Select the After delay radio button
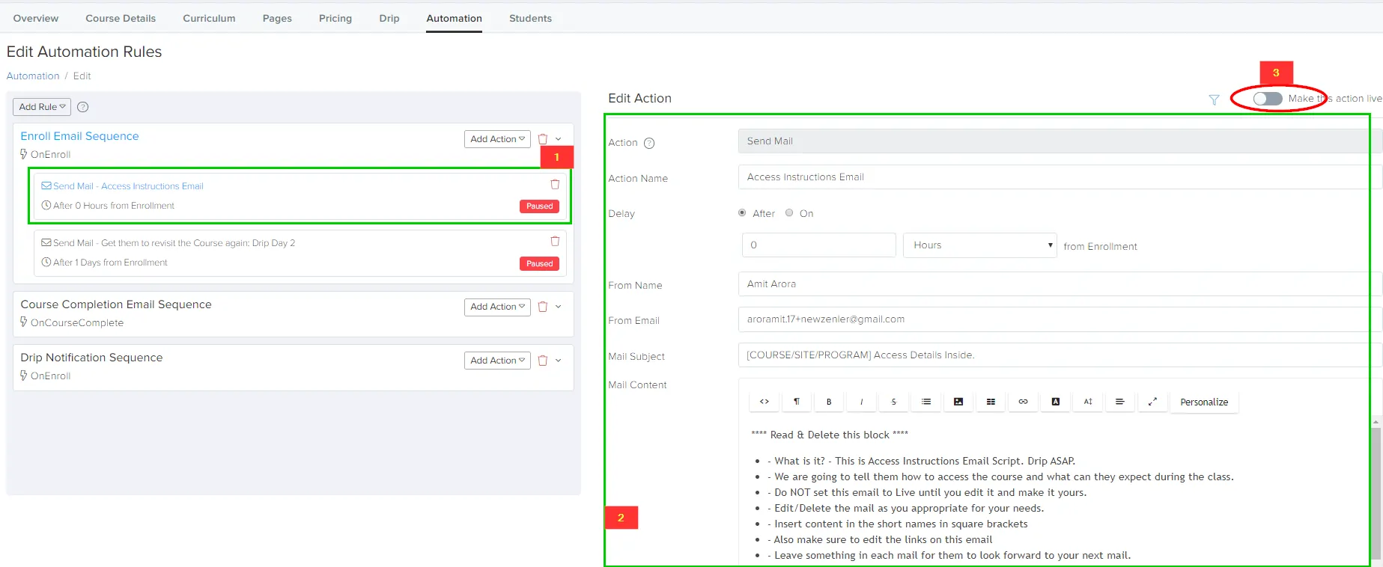This screenshot has height=567, width=1383. pos(742,213)
